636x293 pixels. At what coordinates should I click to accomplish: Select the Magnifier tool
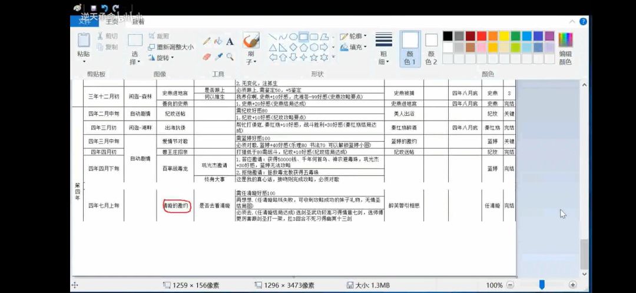(x=230, y=56)
